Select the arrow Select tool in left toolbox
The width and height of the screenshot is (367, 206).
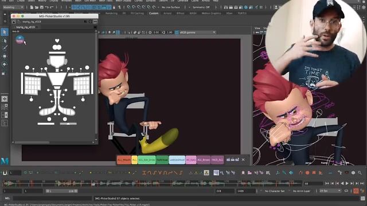[x=5, y=32]
